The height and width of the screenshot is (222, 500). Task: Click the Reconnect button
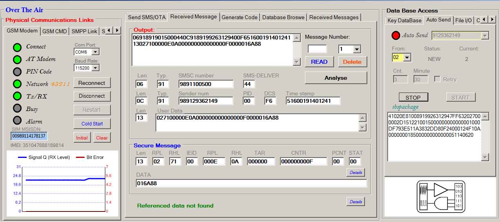92,83
